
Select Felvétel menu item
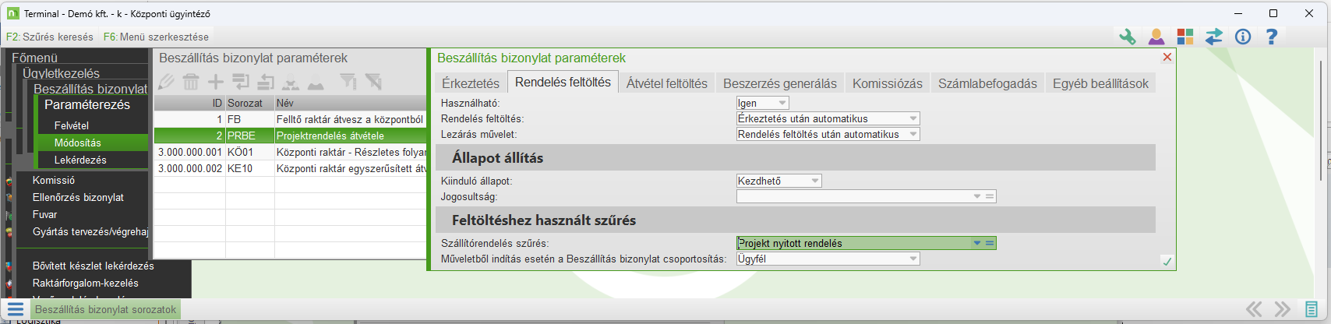click(72, 125)
